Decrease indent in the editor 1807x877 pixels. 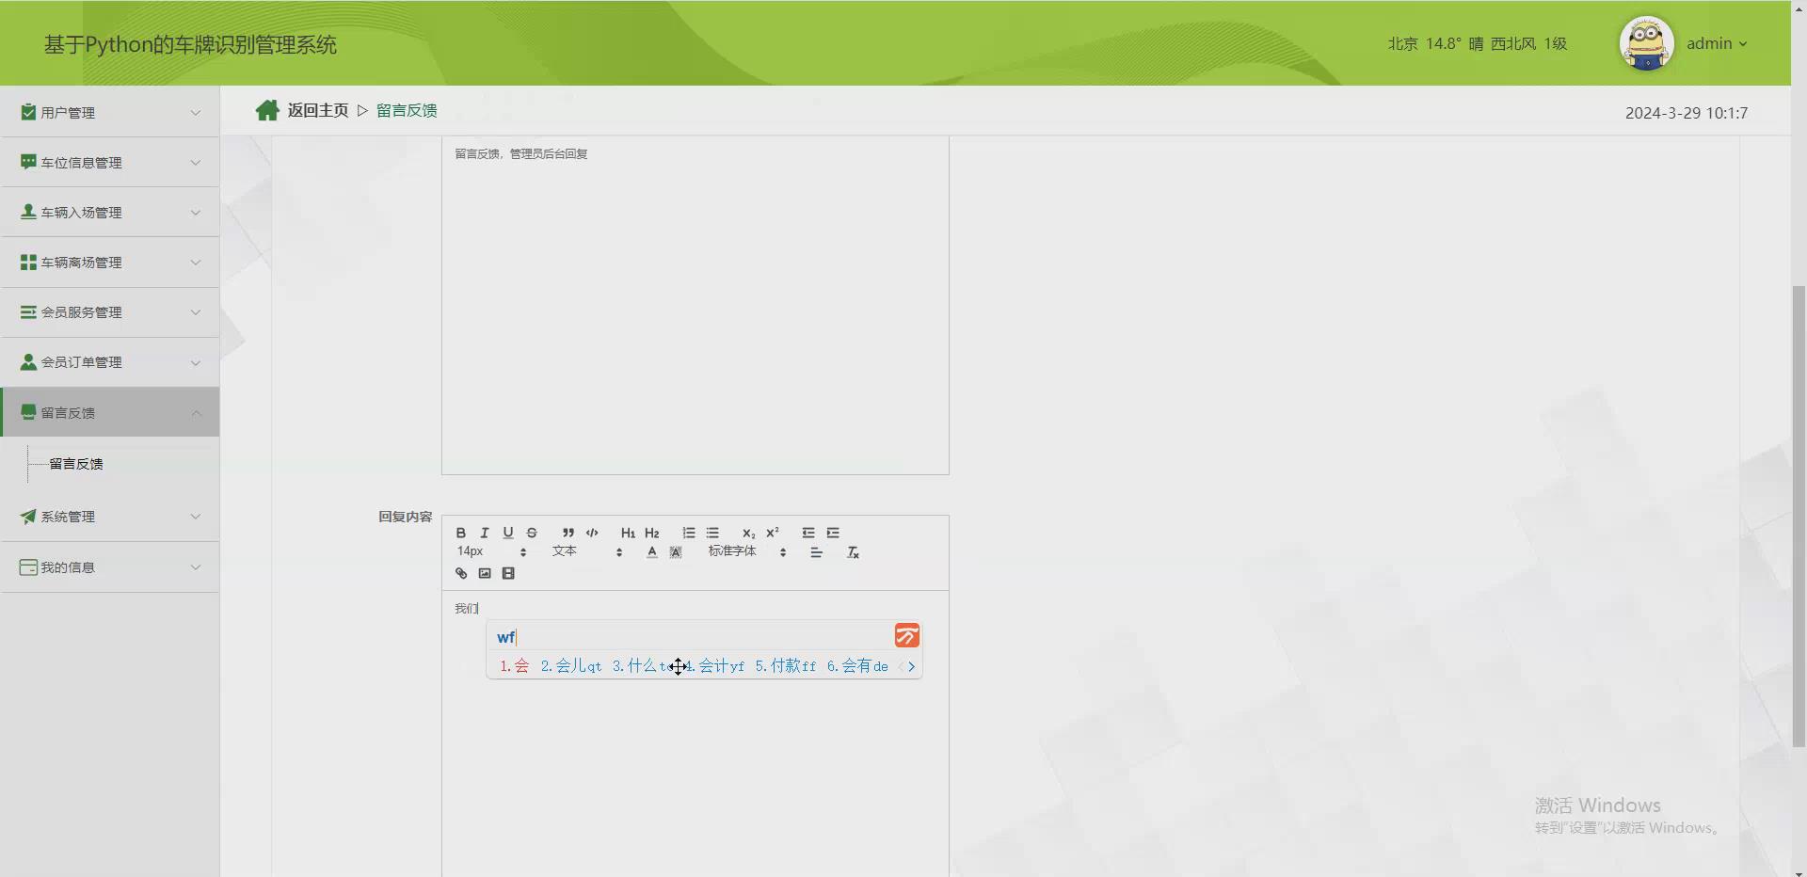click(808, 533)
